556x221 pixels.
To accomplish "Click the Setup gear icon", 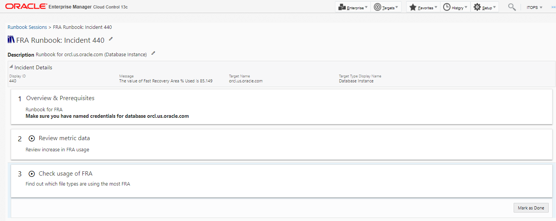I will coord(477,7).
